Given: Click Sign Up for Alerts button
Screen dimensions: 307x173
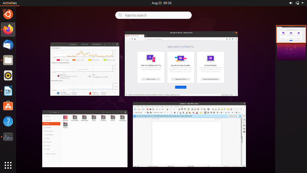Looking at the screenshot, I should click(x=180, y=79).
